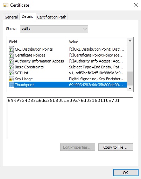
Task: Click the certificate icon in title bar
Action: [x=6, y=5]
